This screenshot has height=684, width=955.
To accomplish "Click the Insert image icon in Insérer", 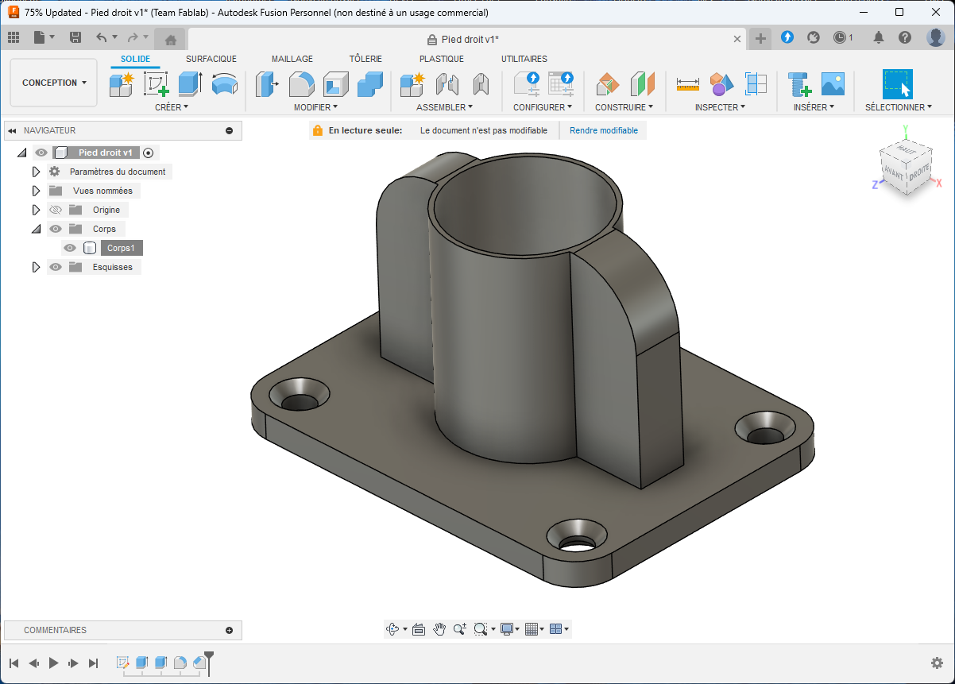I will [833, 83].
